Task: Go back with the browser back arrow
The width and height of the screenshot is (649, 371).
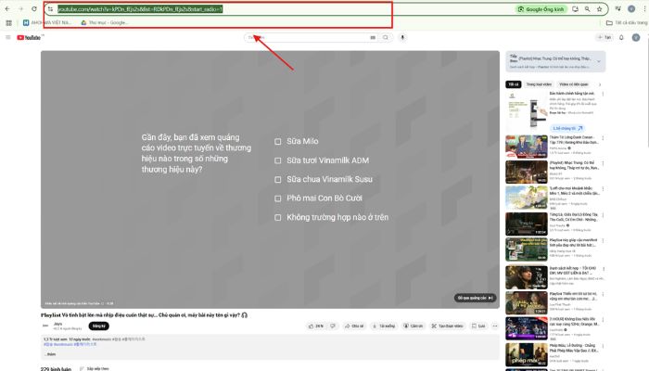Action: [7, 8]
